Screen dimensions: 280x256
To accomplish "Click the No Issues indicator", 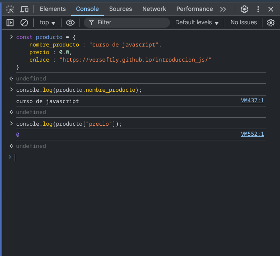I will [244, 23].
